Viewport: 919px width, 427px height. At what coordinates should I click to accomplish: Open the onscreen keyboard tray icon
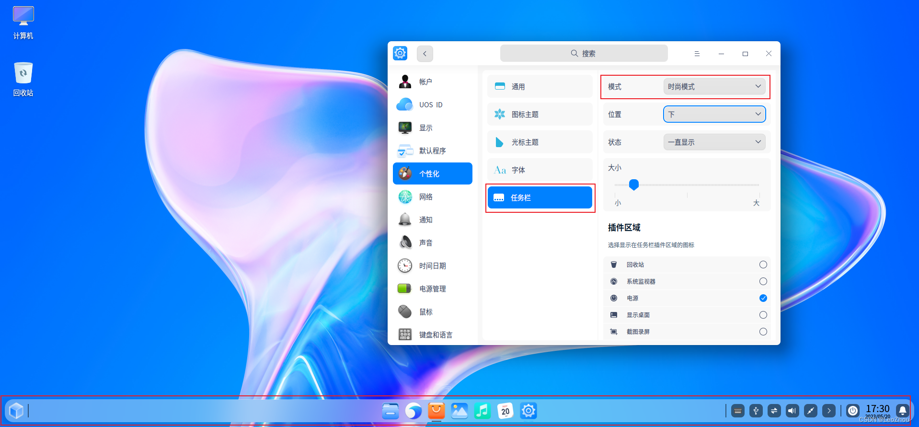(738, 411)
